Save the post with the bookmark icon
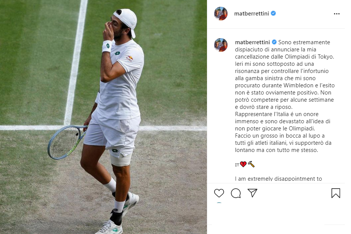351x234 pixels. coord(335,193)
